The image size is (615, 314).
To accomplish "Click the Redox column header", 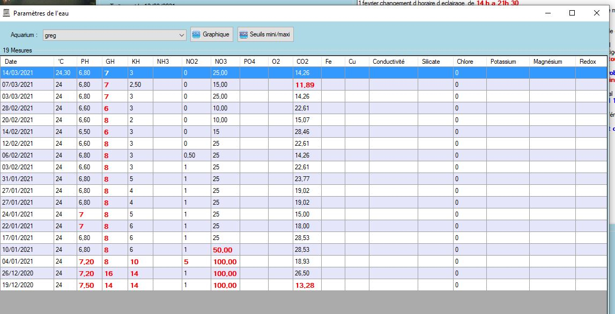I will point(591,62).
